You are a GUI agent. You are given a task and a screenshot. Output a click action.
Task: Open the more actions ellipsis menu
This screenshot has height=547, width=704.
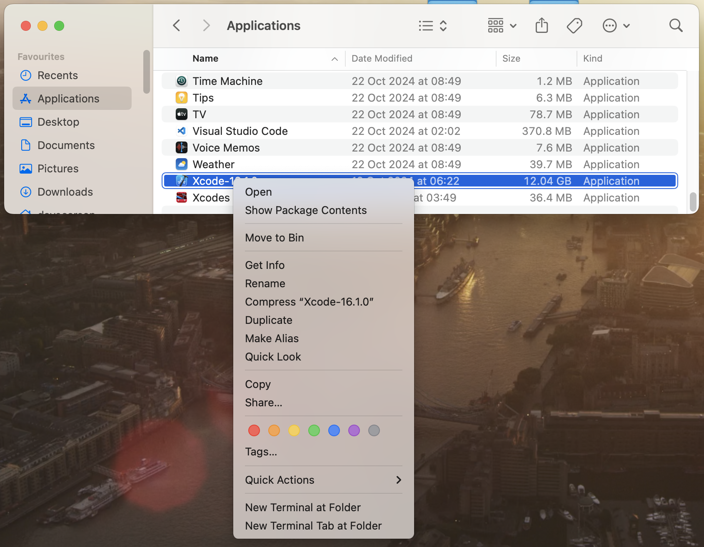(x=616, y=26)
